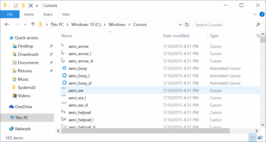Click New Folder icon in quick access toolbar
The image size is (266, 142).
23,6
